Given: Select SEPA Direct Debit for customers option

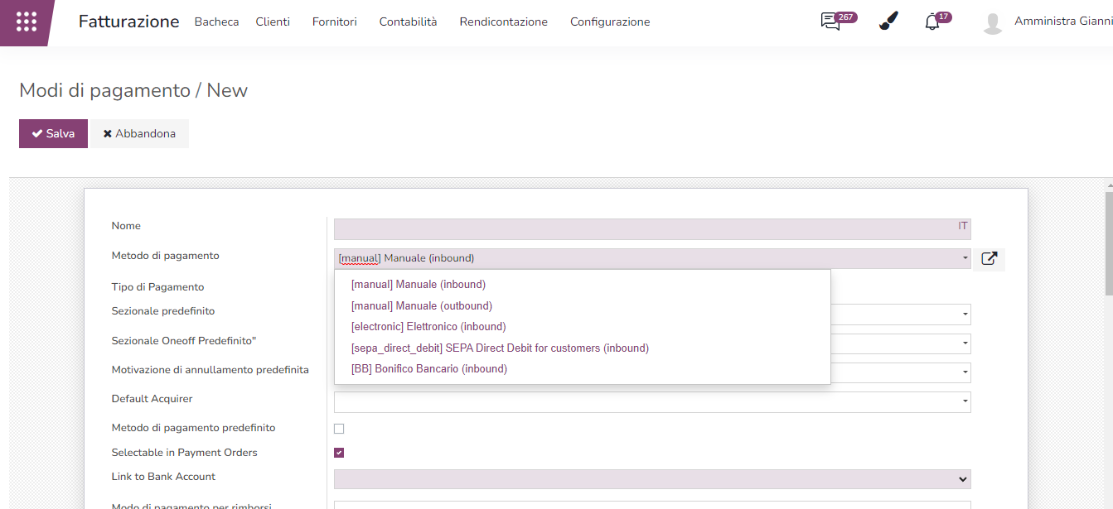Looking at the screenshot, I should point(500,348).
